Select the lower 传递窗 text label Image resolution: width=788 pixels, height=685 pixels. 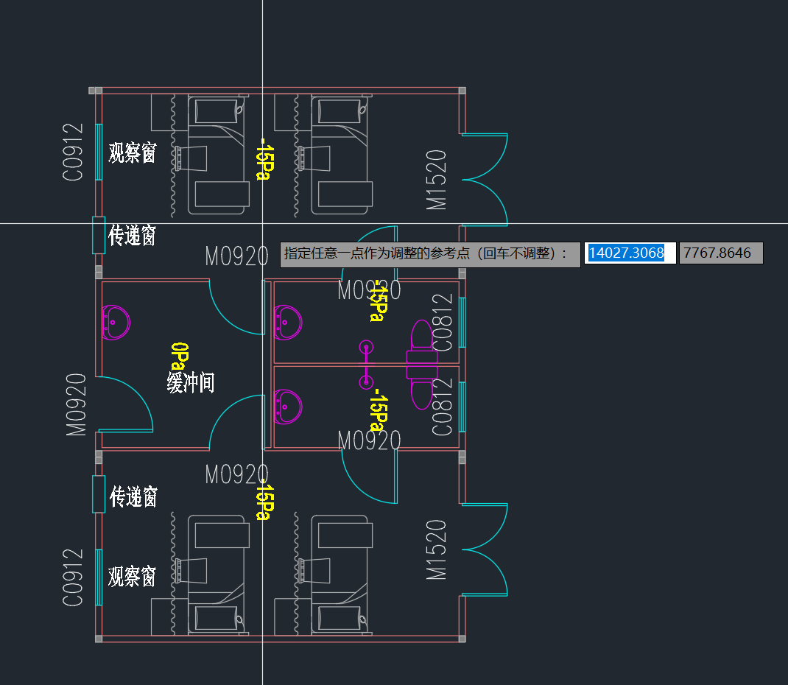pyautogui.click(x=134, y=497)
